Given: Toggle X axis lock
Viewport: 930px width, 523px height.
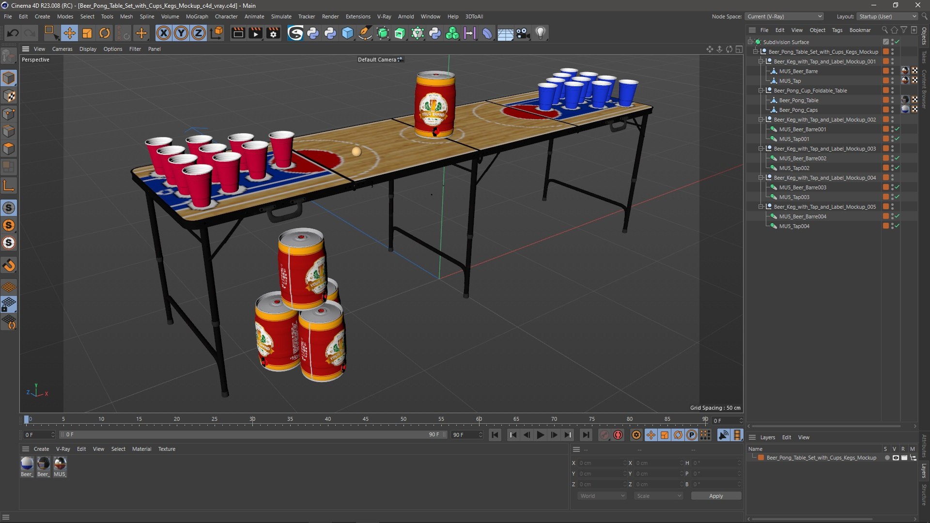Looking at the screenshot, I should 164,33.
